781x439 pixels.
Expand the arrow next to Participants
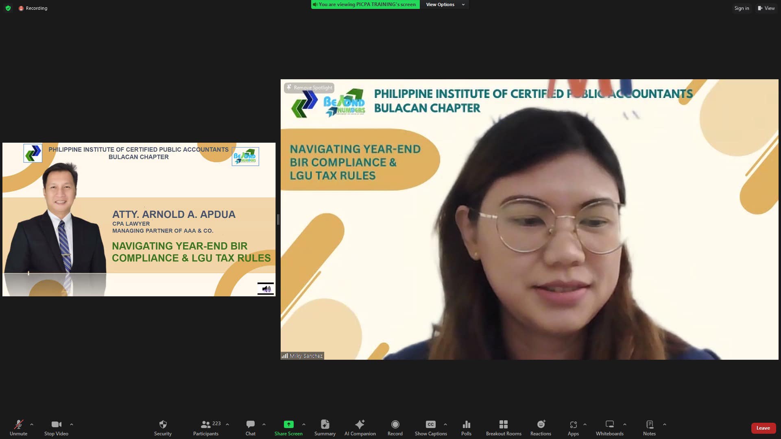tap(227, 424)
